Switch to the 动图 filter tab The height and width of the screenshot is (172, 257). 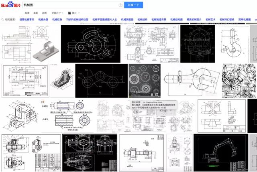click(x=44, y=12)
